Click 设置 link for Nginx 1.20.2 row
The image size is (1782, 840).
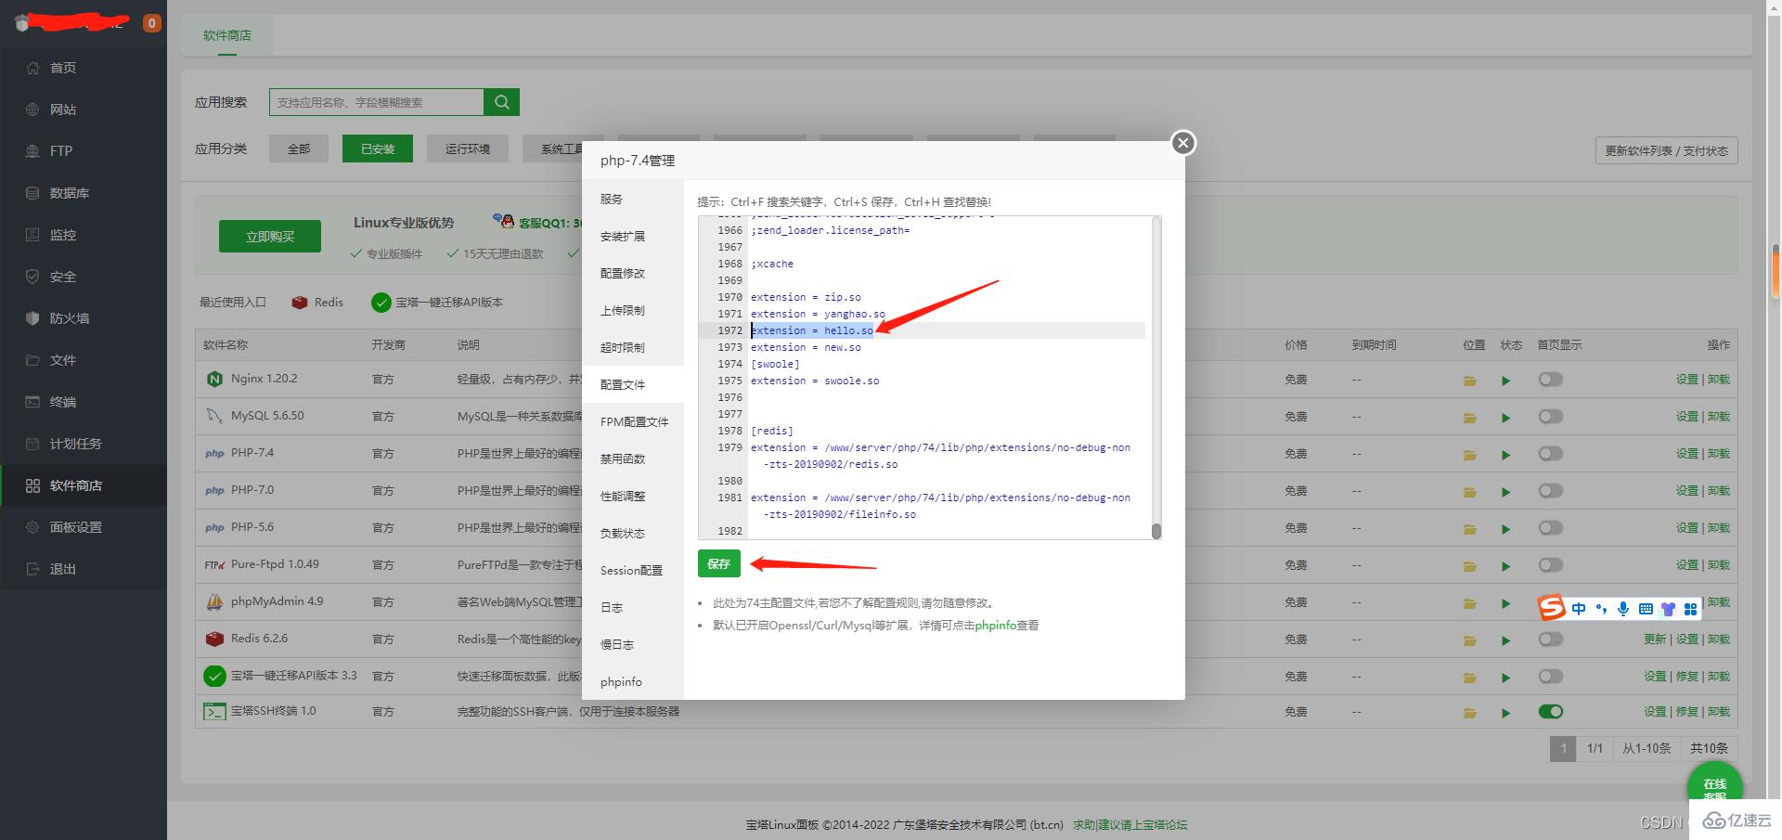click(1686, 380)
